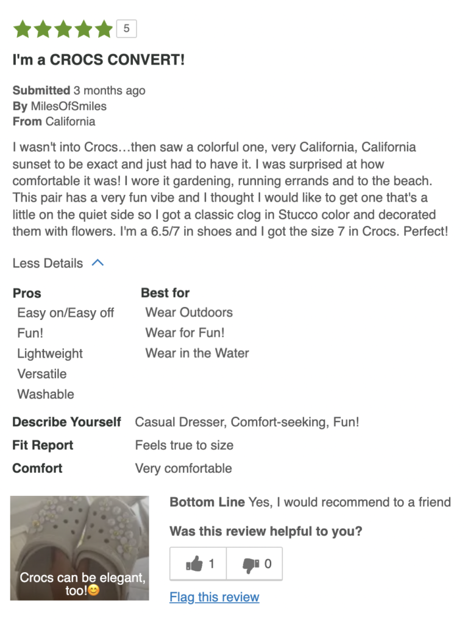
Task: Open reviewer MilesOfSmiles profile name
Action: tap(68, 106)
